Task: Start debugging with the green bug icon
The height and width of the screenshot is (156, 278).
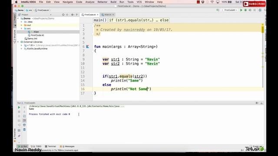Action: click(x=245, y=10)
